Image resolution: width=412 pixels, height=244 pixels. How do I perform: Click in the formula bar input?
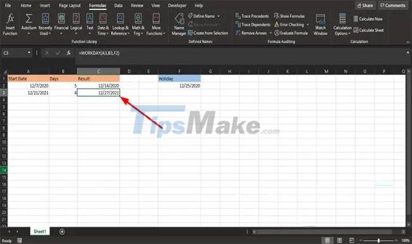point(239,53)
